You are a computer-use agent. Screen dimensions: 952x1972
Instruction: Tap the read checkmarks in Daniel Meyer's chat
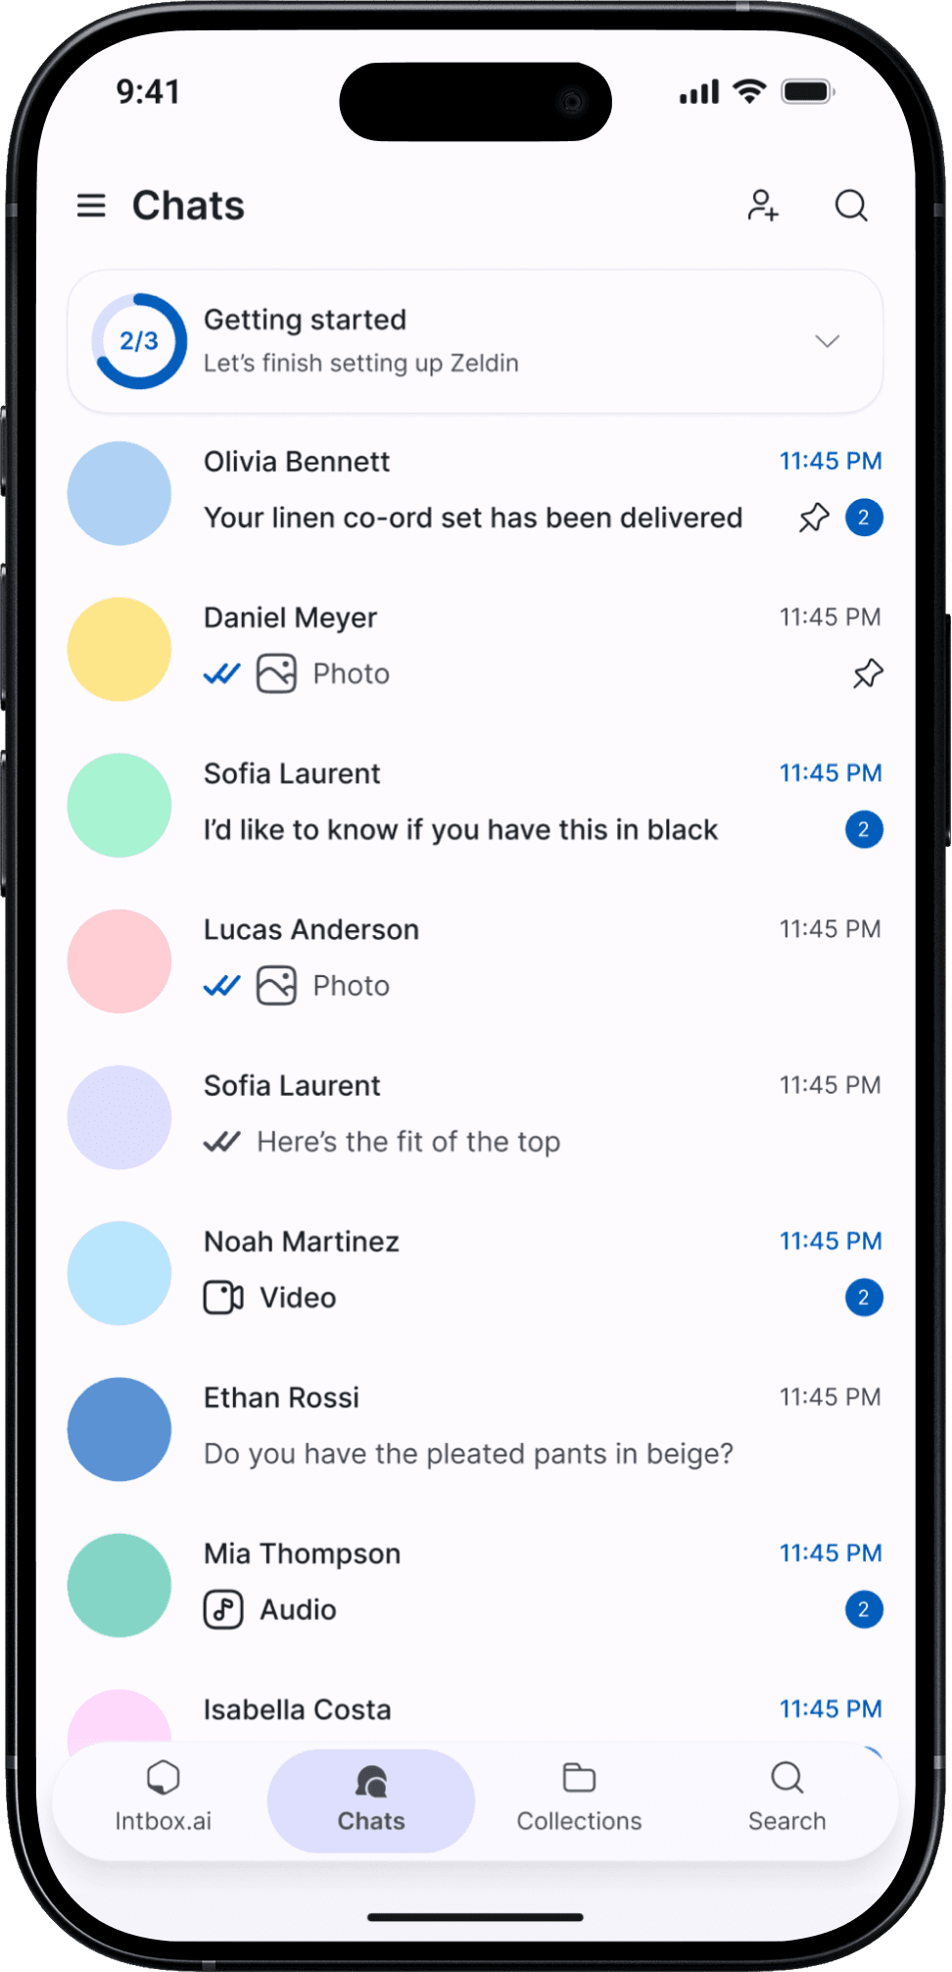click(x=221, y=674)
